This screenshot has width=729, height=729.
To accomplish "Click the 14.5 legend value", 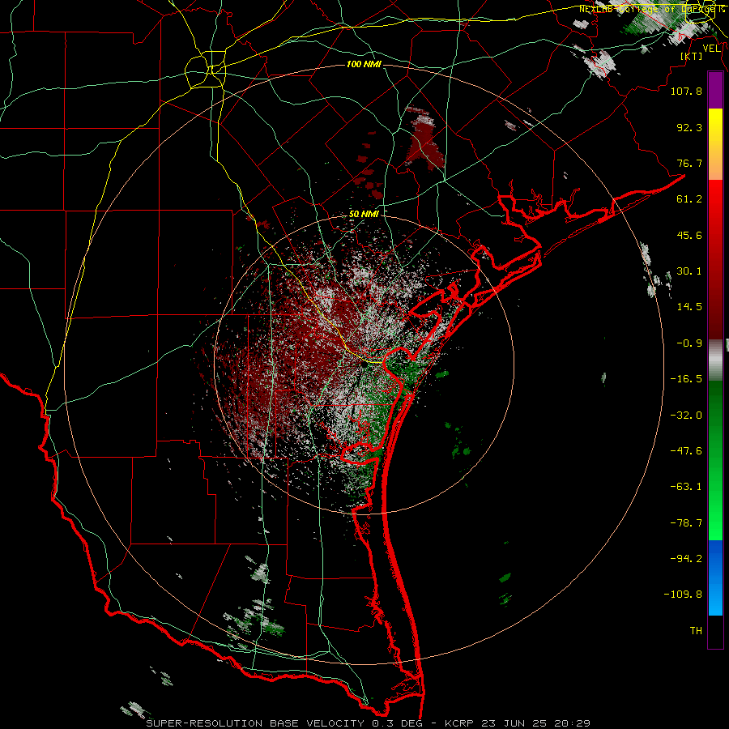I will (689, 307).
